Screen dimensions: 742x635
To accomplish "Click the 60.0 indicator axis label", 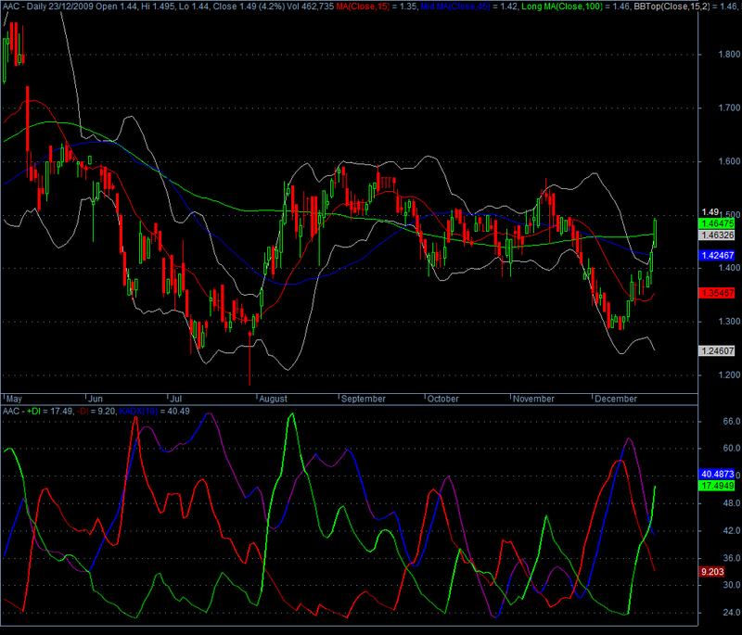I will click(x=732, y=449).
